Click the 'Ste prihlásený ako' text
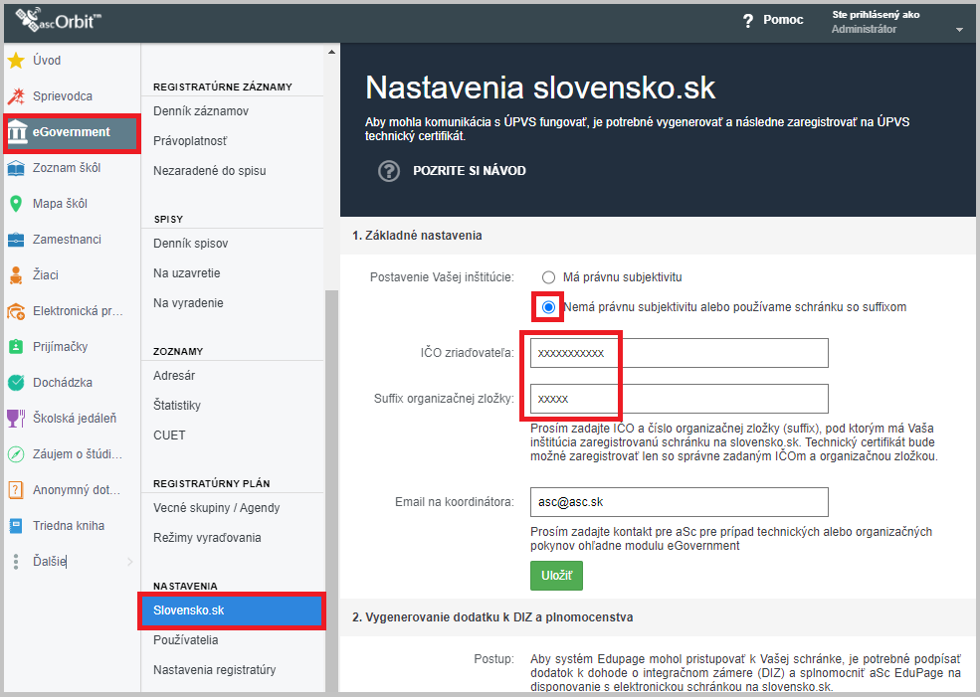 tap(876, 14)
